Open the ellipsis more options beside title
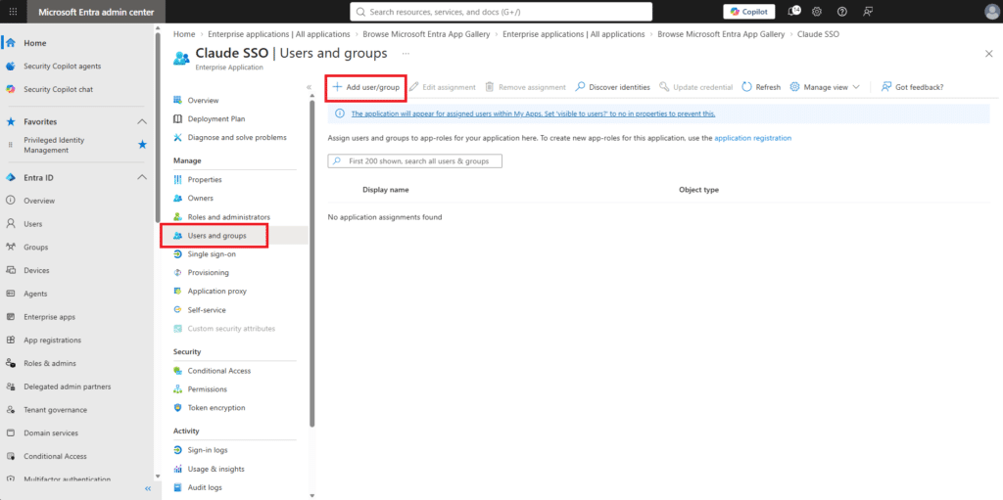This screenshot has width=1003, height=500. [406, 54]
